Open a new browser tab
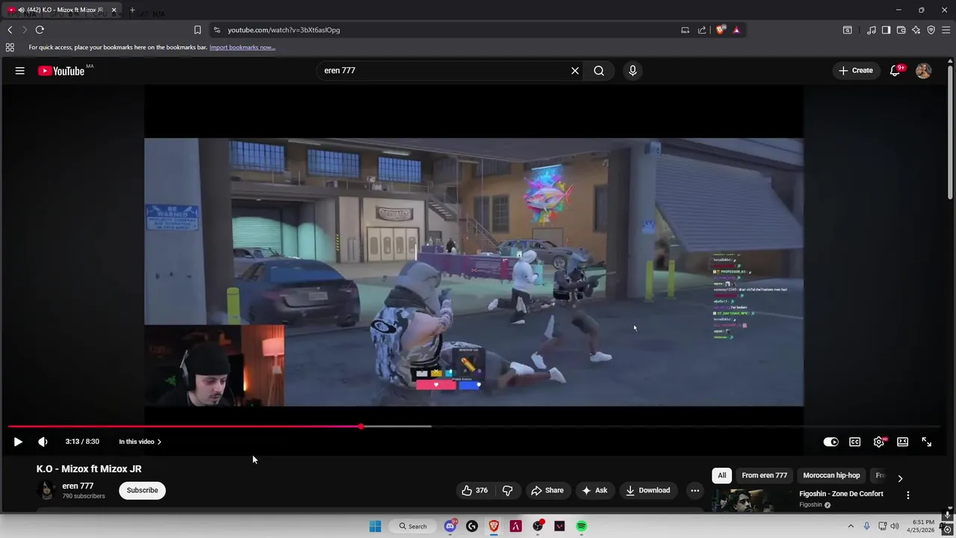 coord(132,10)
